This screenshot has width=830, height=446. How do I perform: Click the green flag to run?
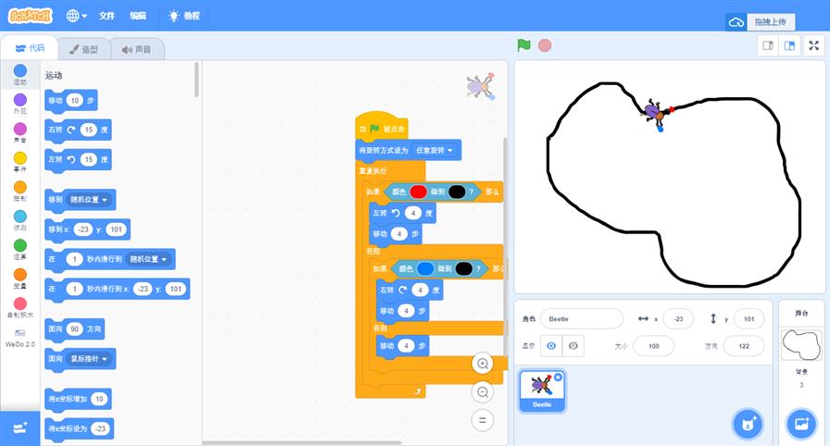524,44
